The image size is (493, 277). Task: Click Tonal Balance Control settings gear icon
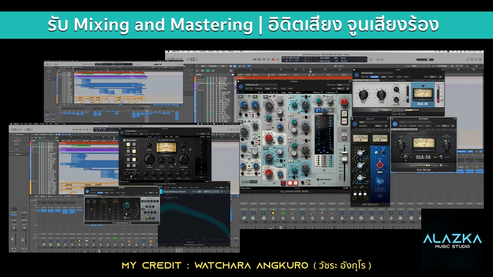[x=222, y=191]
